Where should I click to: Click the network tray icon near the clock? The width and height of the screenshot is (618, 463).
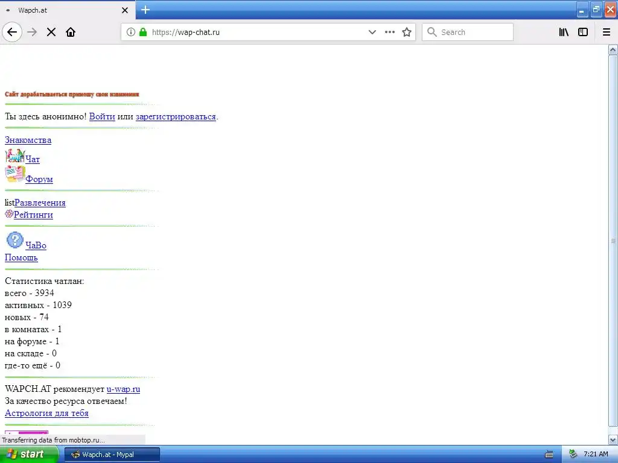573,455
